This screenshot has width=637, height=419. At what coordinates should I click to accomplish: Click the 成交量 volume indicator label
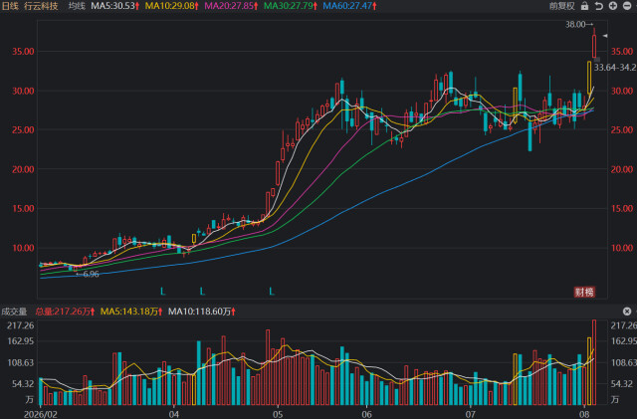[14, 312]
